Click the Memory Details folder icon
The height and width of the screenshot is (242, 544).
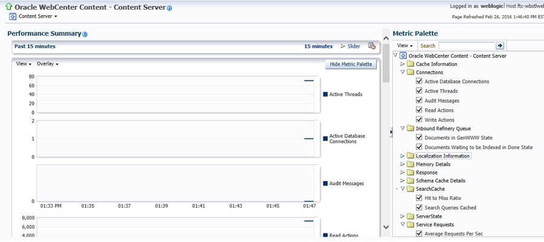(410, 164)
